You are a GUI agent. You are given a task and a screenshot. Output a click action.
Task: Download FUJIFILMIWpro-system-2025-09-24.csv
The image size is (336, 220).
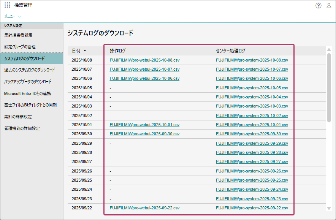252,189
